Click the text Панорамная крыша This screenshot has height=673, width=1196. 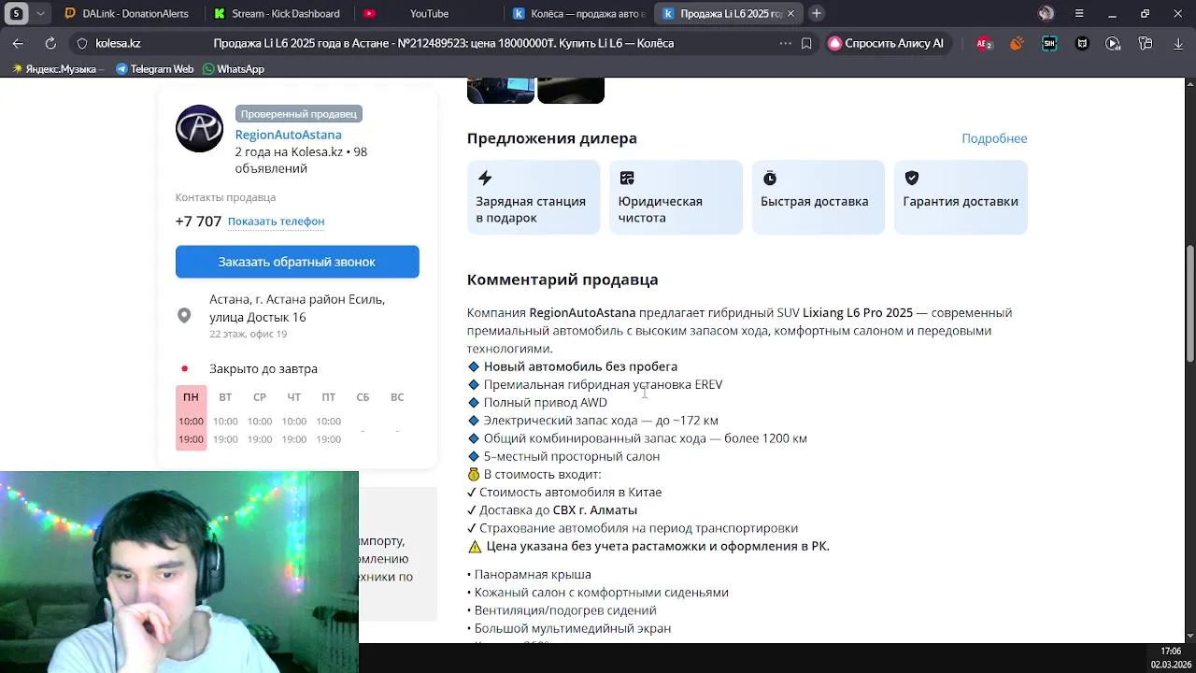[x=533, y=575]
